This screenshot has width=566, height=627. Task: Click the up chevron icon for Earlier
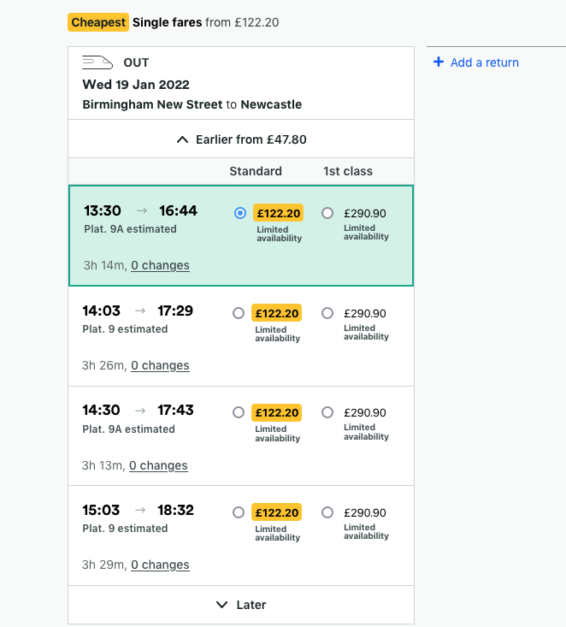click(182, 139)
